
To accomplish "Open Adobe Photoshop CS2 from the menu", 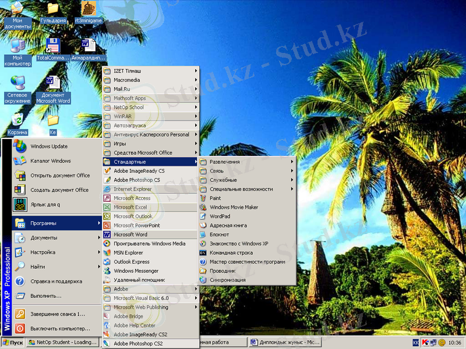I will [138, 344].
